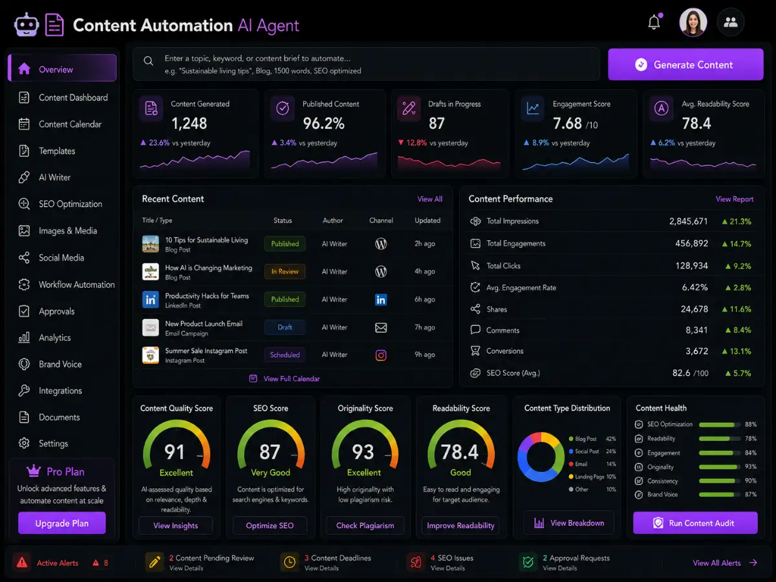
Task: Click the Images & Media sidebar icon
Action: pos(24,231)
